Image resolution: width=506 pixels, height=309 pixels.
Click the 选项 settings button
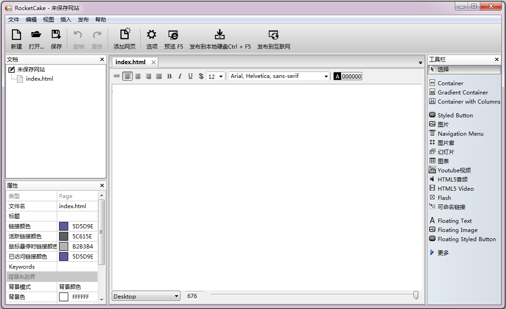tap(152, 39)
